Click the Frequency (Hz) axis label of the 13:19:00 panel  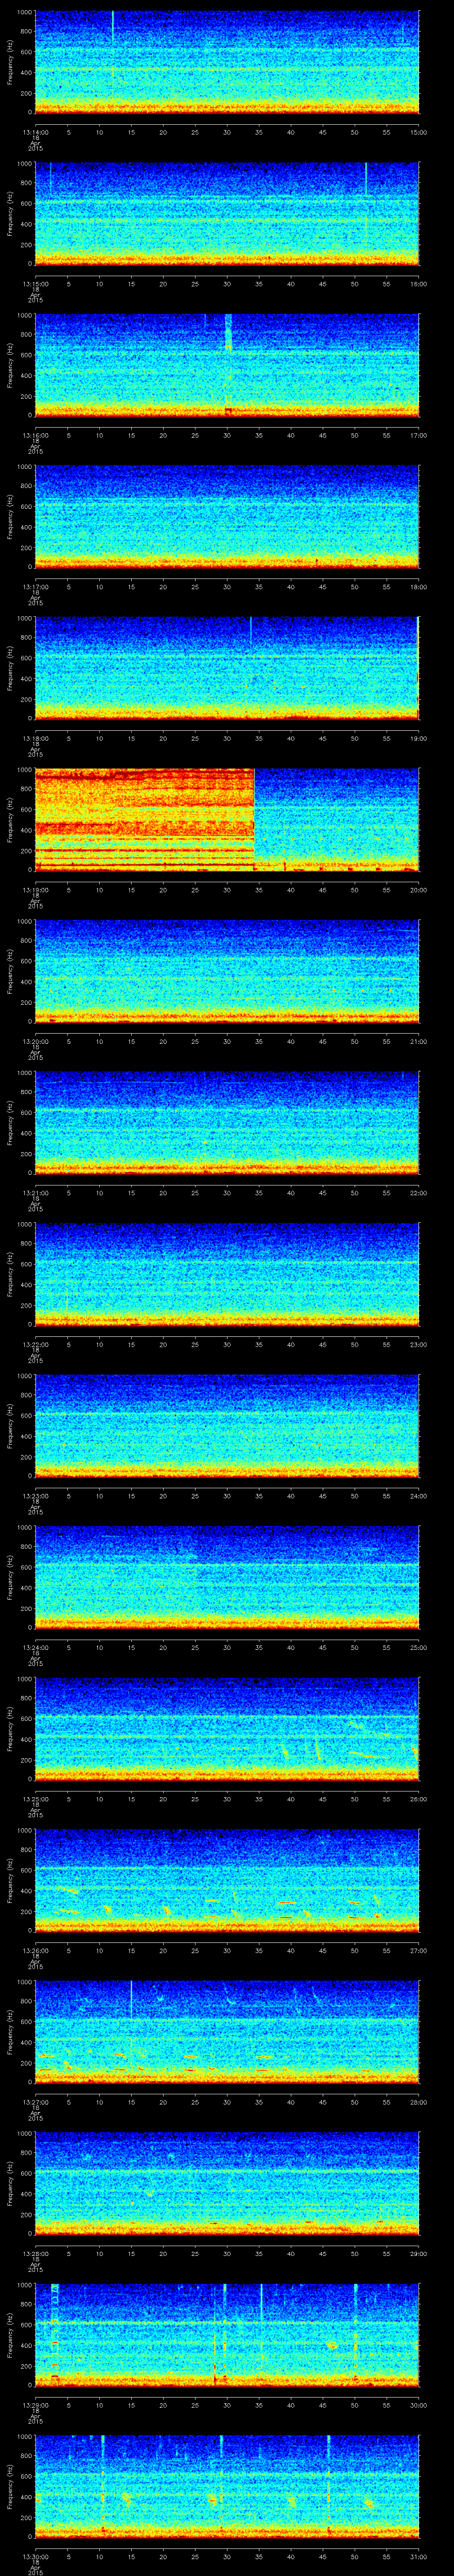[10, 819]
